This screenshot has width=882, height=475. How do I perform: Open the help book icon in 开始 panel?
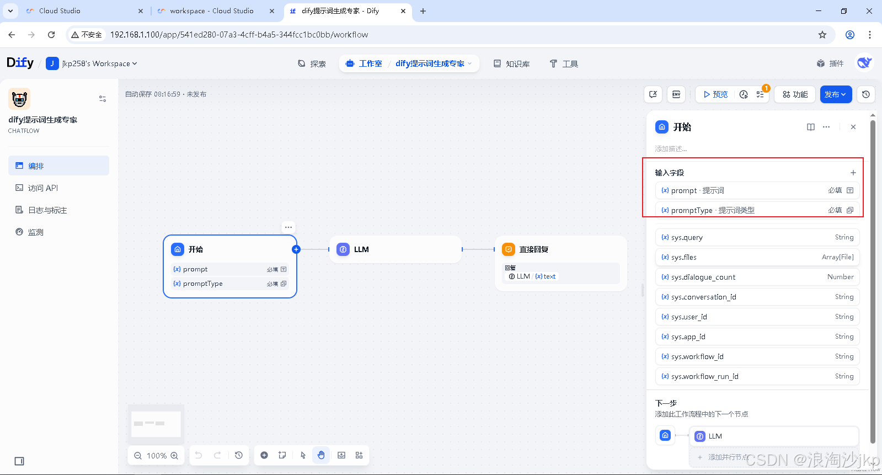pos(811,127)
